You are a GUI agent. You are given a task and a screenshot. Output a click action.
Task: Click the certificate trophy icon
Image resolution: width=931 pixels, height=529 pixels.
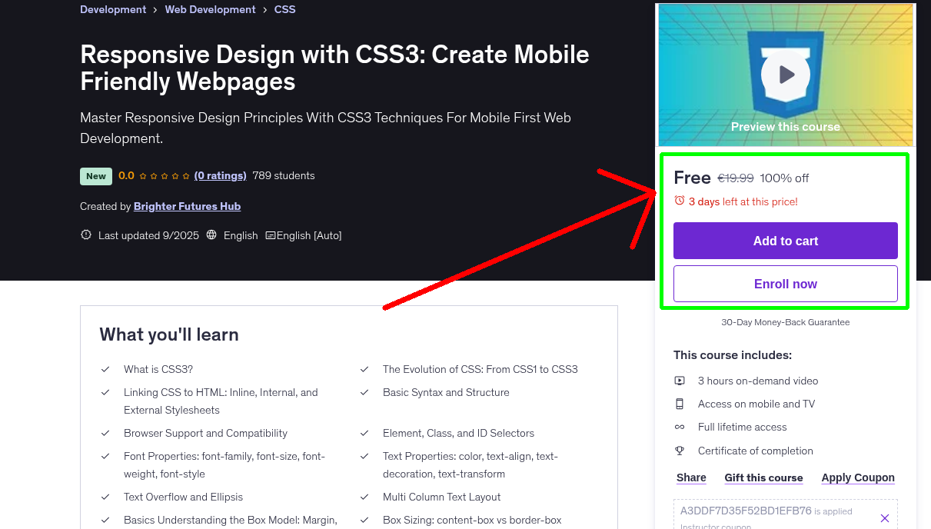(x=680, y=451)
